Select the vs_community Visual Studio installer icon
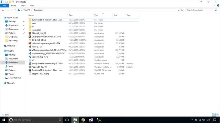 coord(30,53)
